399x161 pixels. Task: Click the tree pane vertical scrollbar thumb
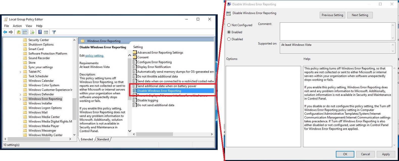74,109
